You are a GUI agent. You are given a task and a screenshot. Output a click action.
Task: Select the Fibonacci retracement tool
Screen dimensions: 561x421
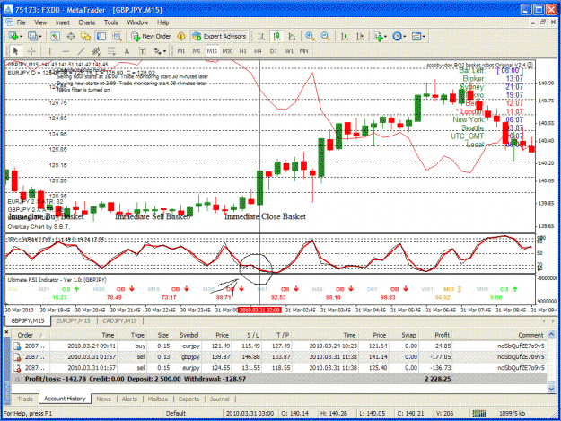(x=111, y=51)
